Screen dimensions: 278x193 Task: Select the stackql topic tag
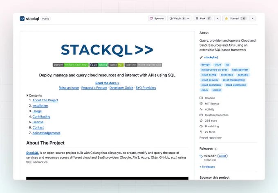pos(217,90)
